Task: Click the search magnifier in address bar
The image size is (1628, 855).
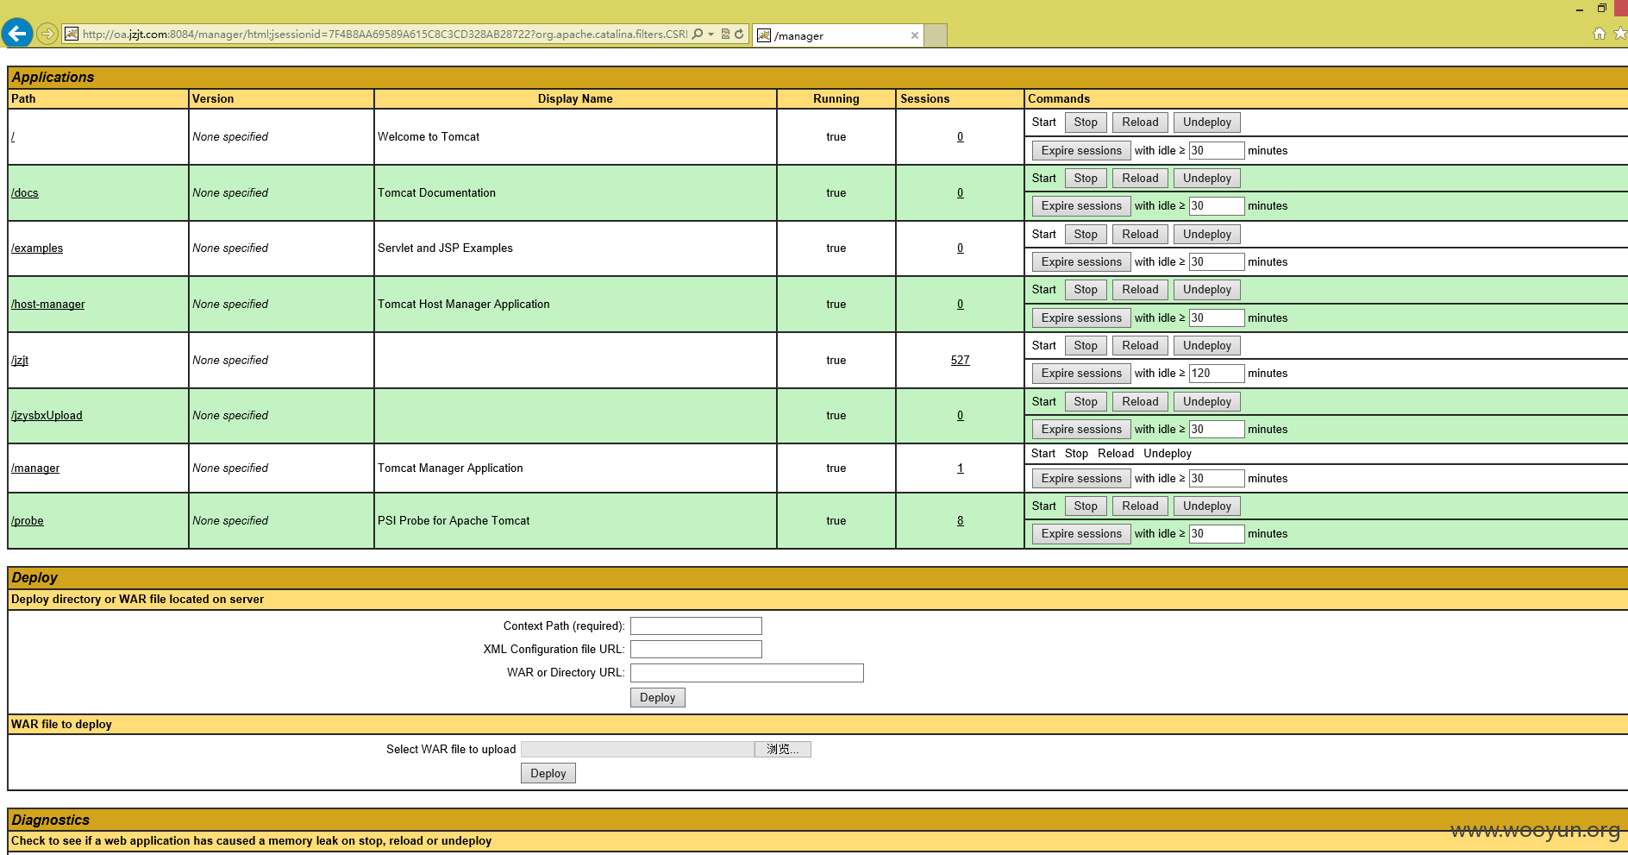Action: pos(698,35)
